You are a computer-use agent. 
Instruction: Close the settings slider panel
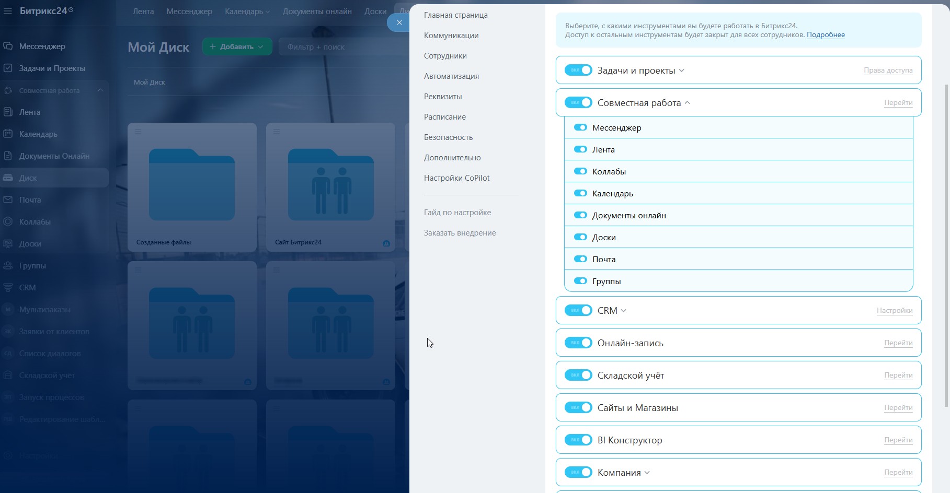399,22
